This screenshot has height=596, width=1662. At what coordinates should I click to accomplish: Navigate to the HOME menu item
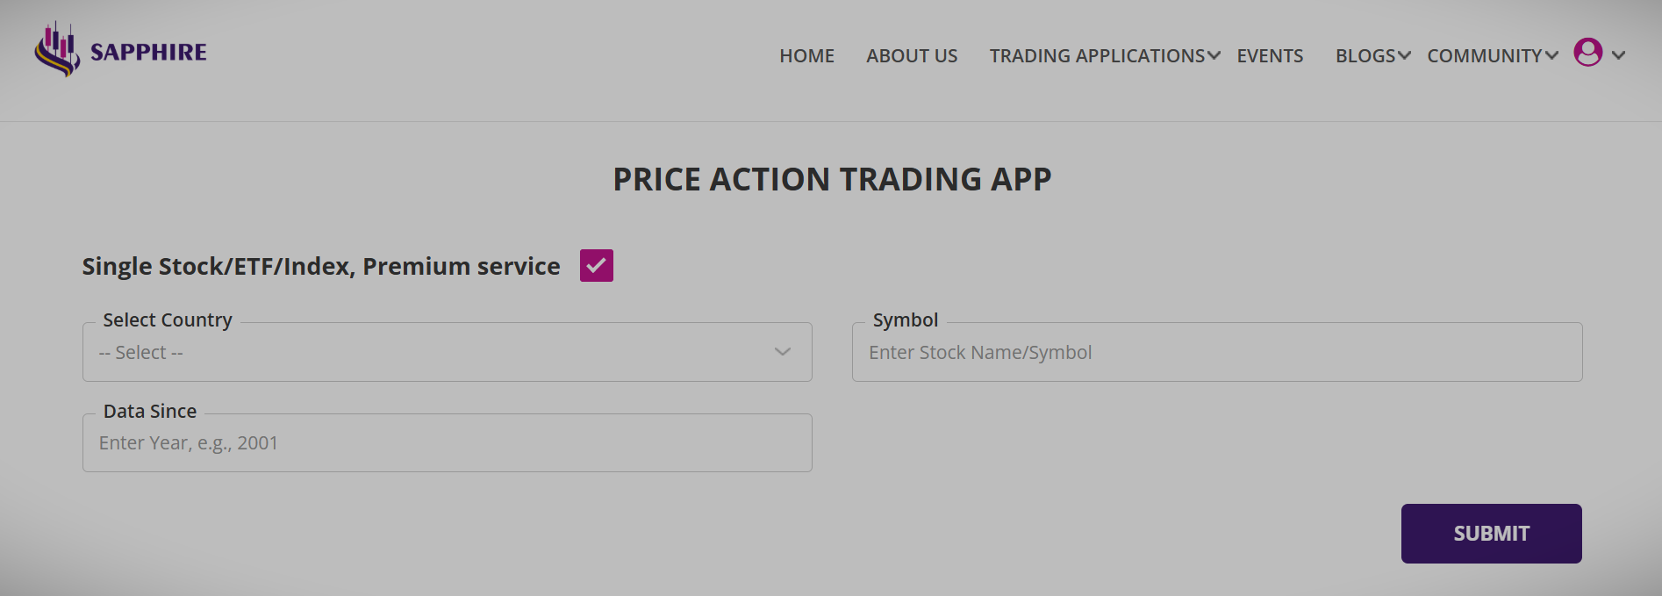pyautogui.click(x=806, y=54)
